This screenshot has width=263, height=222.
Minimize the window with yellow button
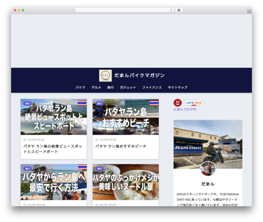pos(19,10)
